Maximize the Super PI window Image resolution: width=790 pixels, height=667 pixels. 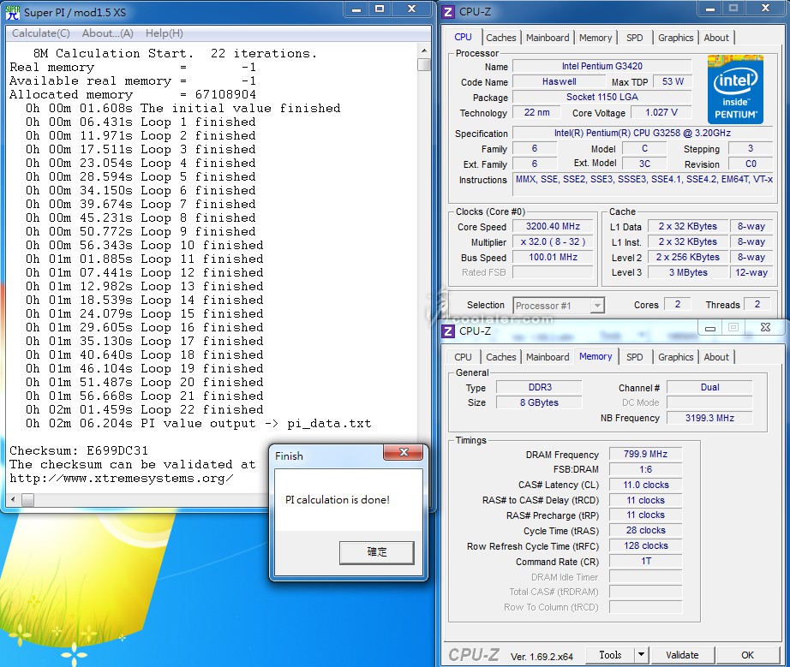click(x=380, y=9)
